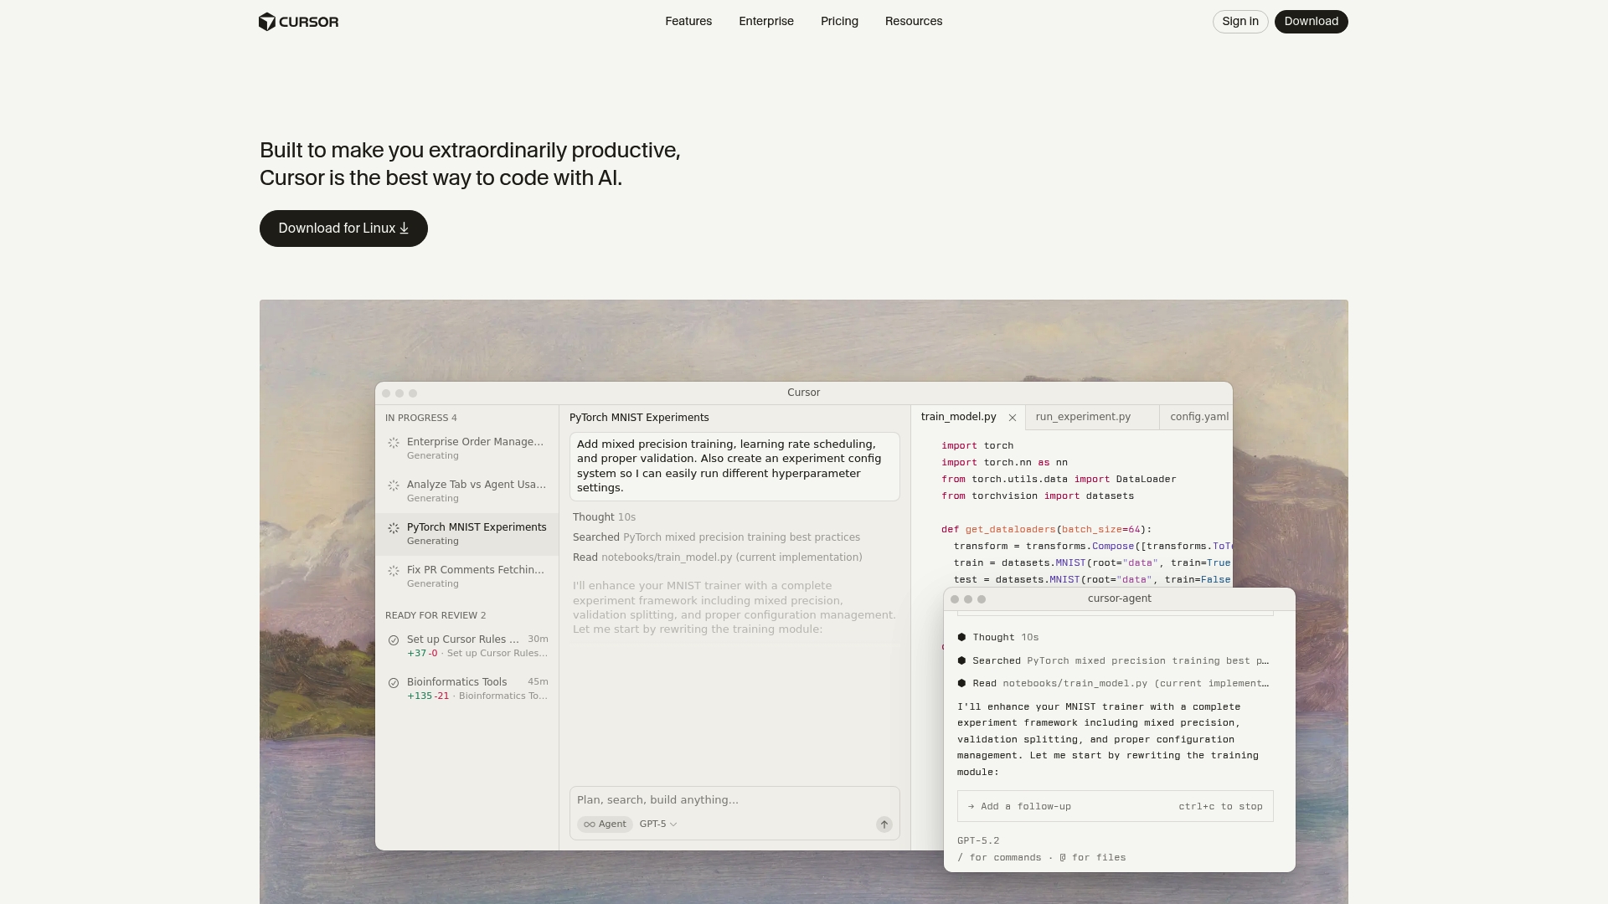Click the Sign in button
The height and width of the screenshot is (904, 1608).
1239,21
